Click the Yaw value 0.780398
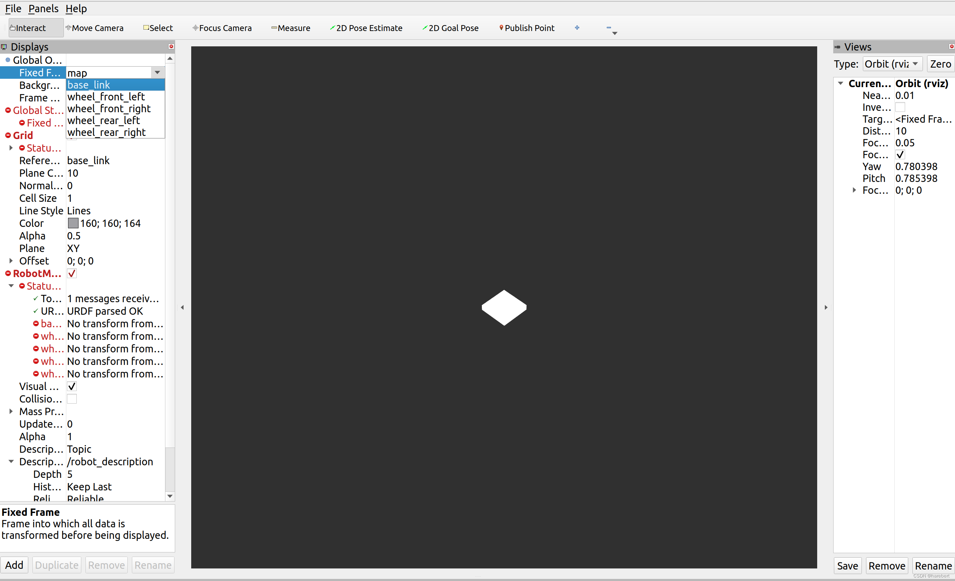 [916, 167]
